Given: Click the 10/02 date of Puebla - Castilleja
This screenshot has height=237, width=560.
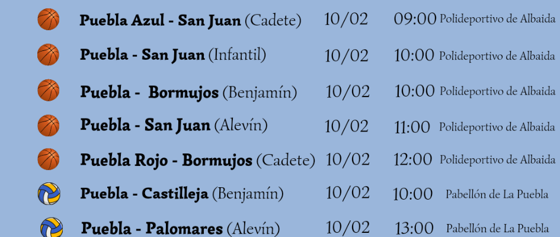Looking at the screenshot, I should (347, 193).
